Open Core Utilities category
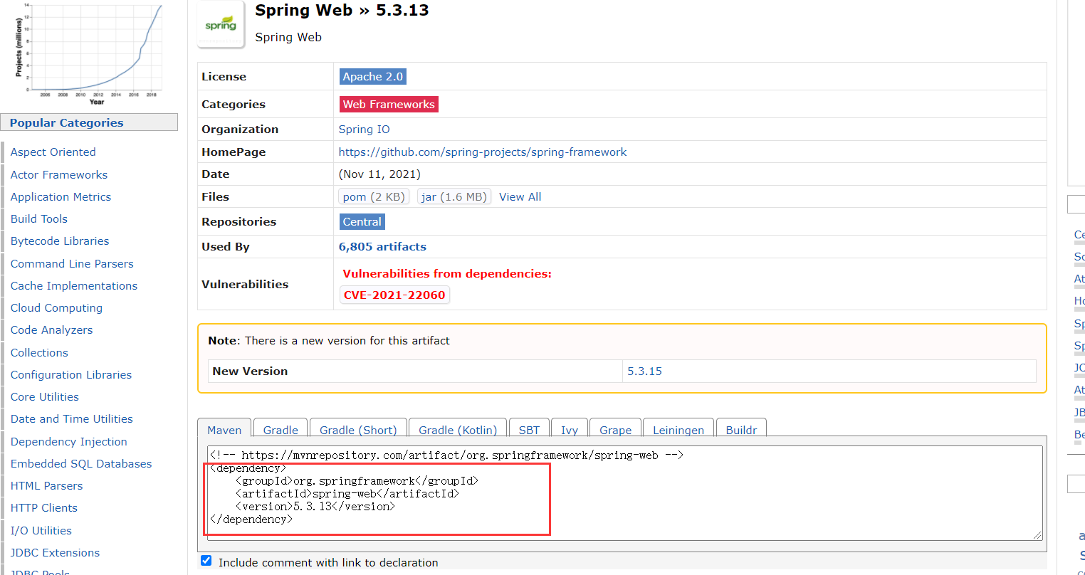Viewport: 1085px width, 575px height. click(x=44, y=397)
